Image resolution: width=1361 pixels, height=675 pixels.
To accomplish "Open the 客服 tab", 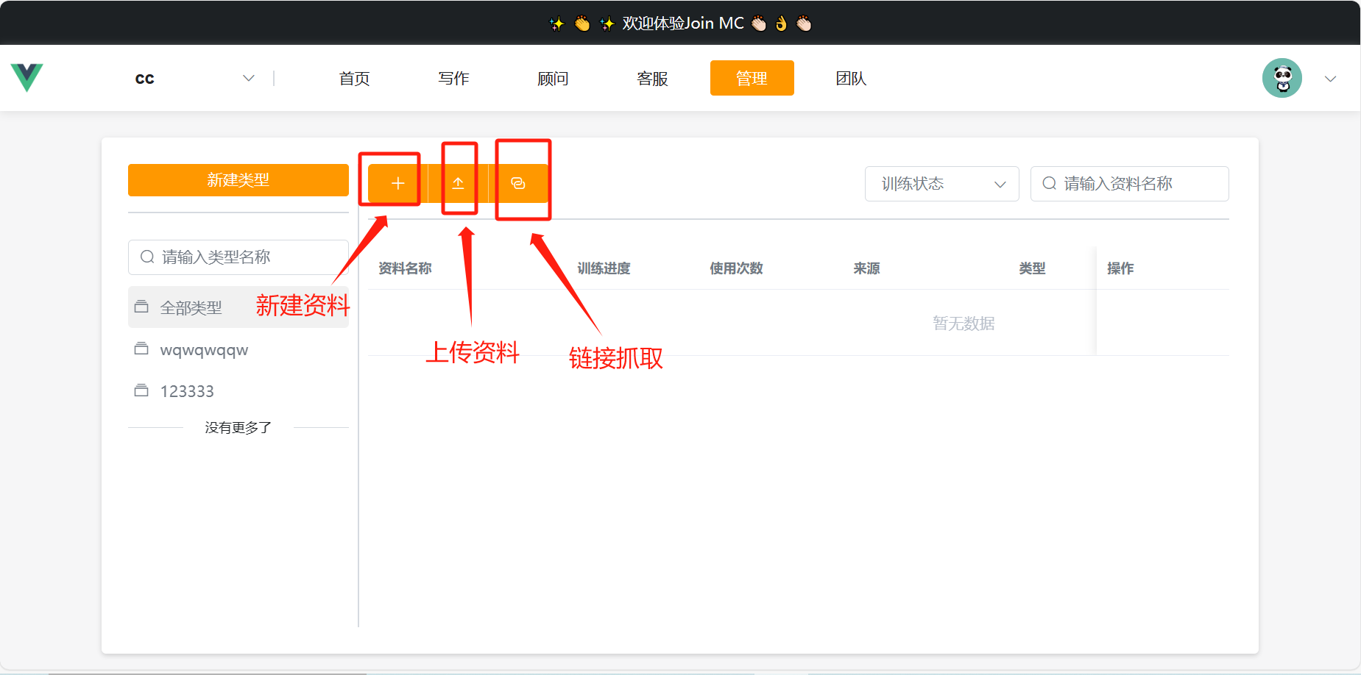I will click(652, 78).
